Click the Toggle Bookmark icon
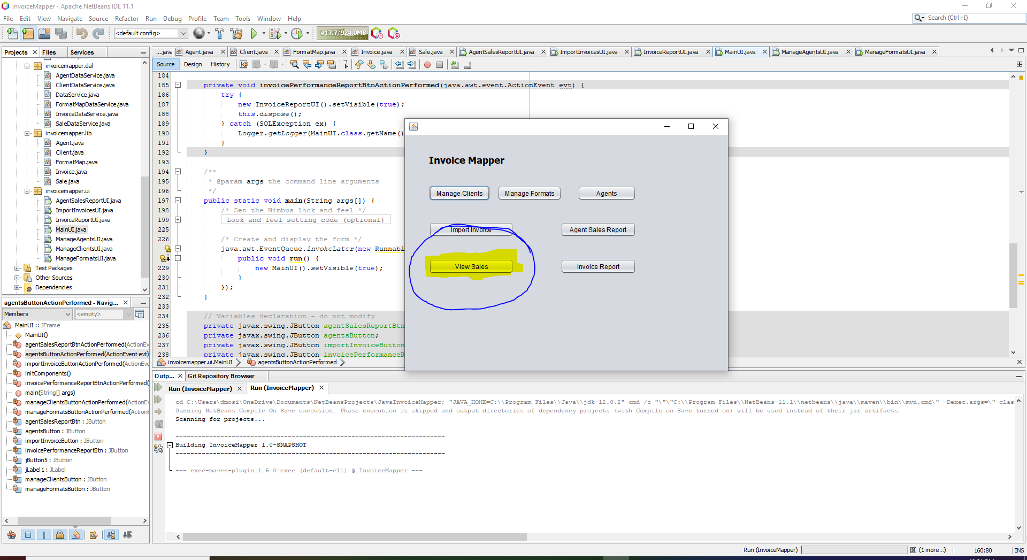 tap(384, 65)
